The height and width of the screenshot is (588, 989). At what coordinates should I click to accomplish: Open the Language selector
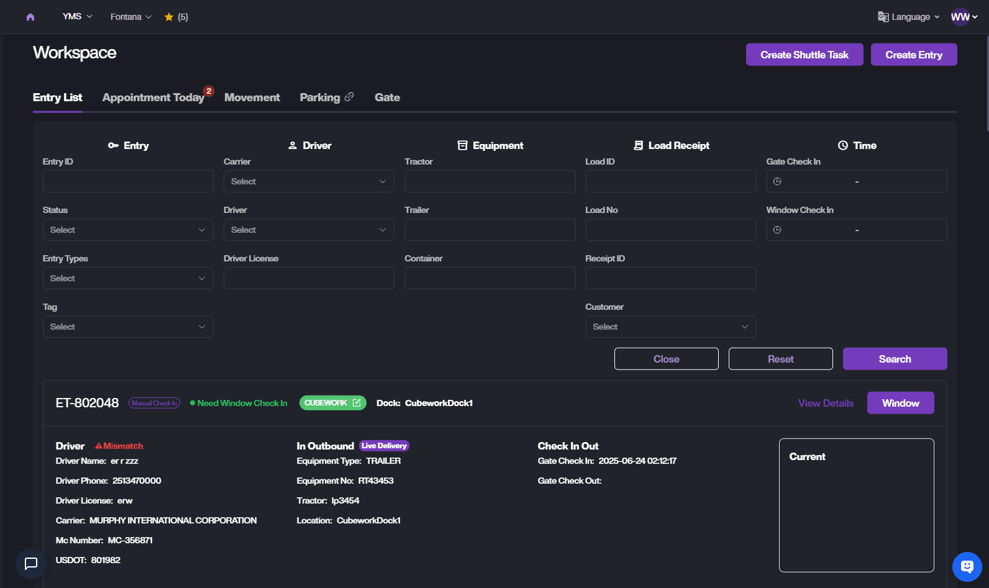pos(908,17)
